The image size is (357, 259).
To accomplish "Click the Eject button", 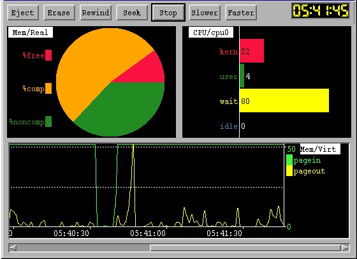I will [x=23, y=13].
